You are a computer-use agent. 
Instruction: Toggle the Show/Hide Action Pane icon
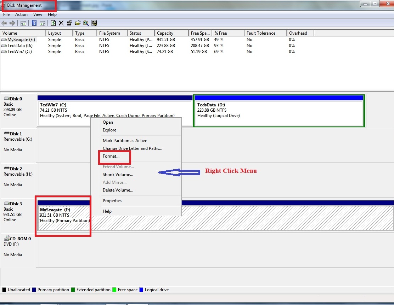(43, 23)
